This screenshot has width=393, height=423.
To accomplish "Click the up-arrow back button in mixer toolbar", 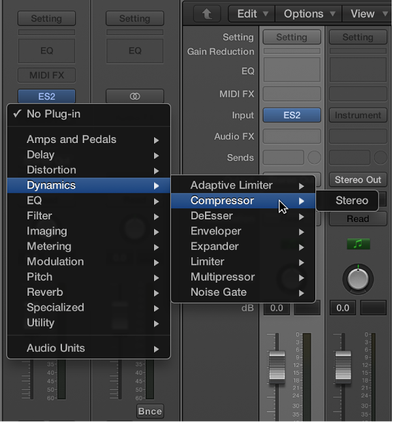I will [207, 14].
